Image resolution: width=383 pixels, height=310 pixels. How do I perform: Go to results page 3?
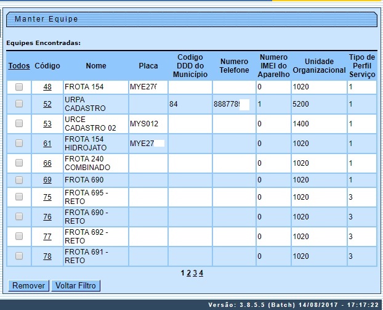pyautogui.click(x=195, y=273)
